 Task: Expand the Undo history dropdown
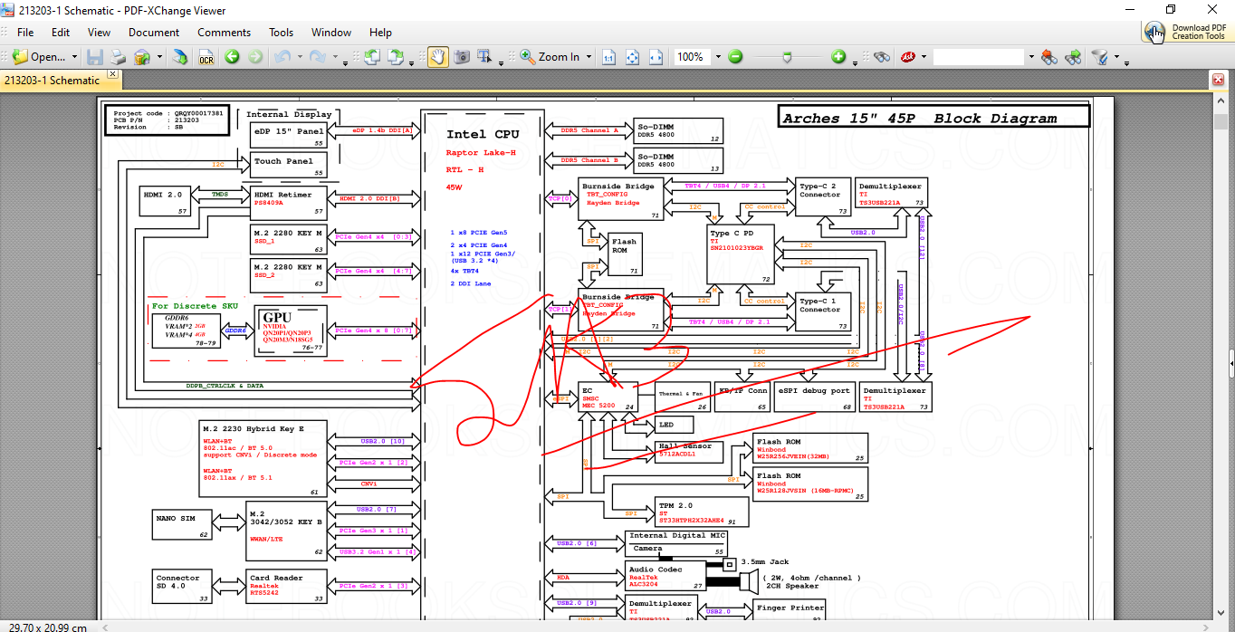(x=298, y=57)
